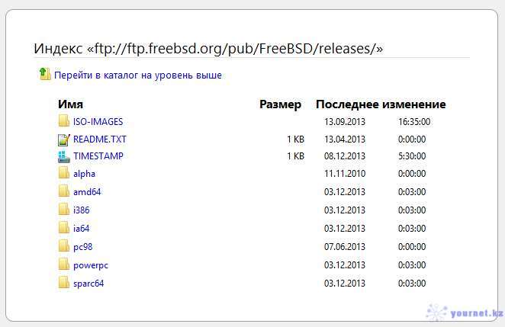Viewport: 505px width, 327px height.
Task: Open the ia64 directory link
Action: pos(81,229)
